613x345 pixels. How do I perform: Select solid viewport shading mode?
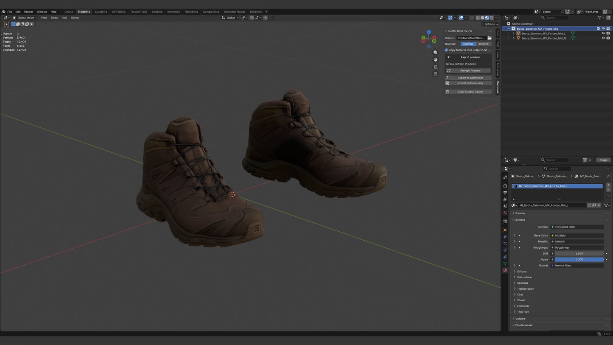[x=482, y=18]
